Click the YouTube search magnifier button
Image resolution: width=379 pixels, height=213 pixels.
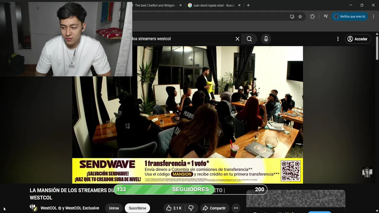[x=249, y=39]
